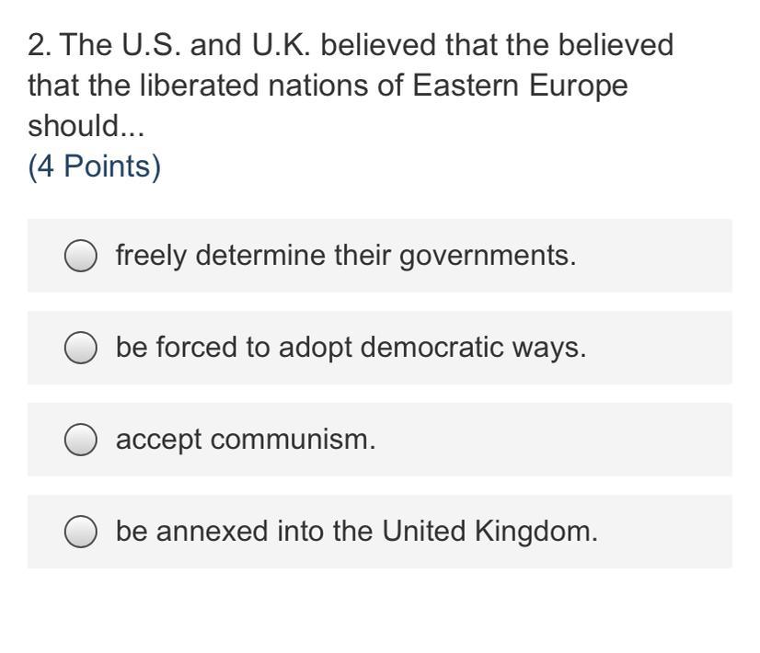This screenshot has height=653, width=760.
Task: Click the blank gray area in the accept communism row
Action: click(553, 440)
